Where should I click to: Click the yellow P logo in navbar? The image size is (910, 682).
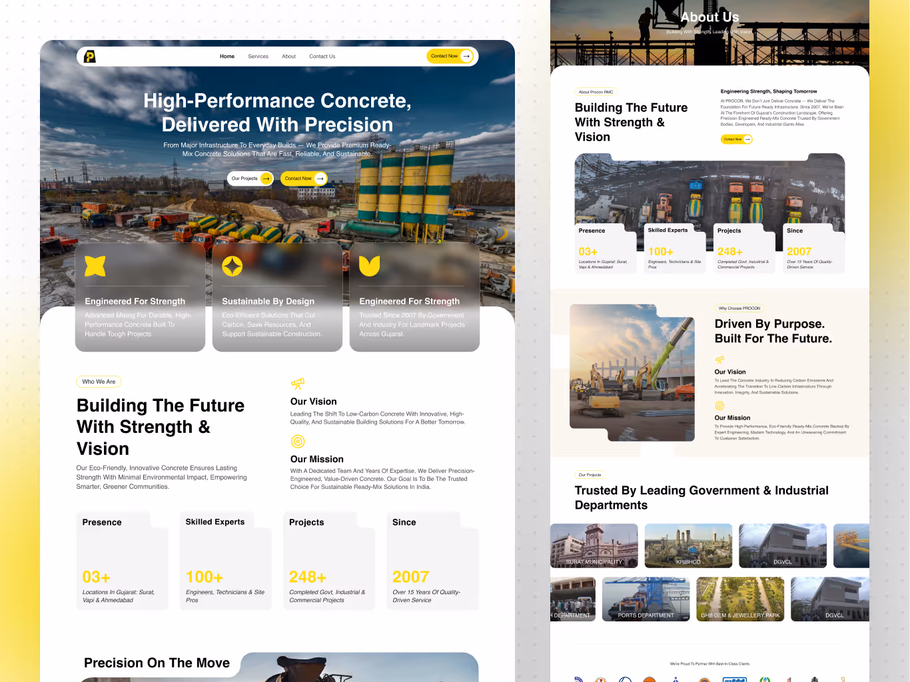[90, 57]
